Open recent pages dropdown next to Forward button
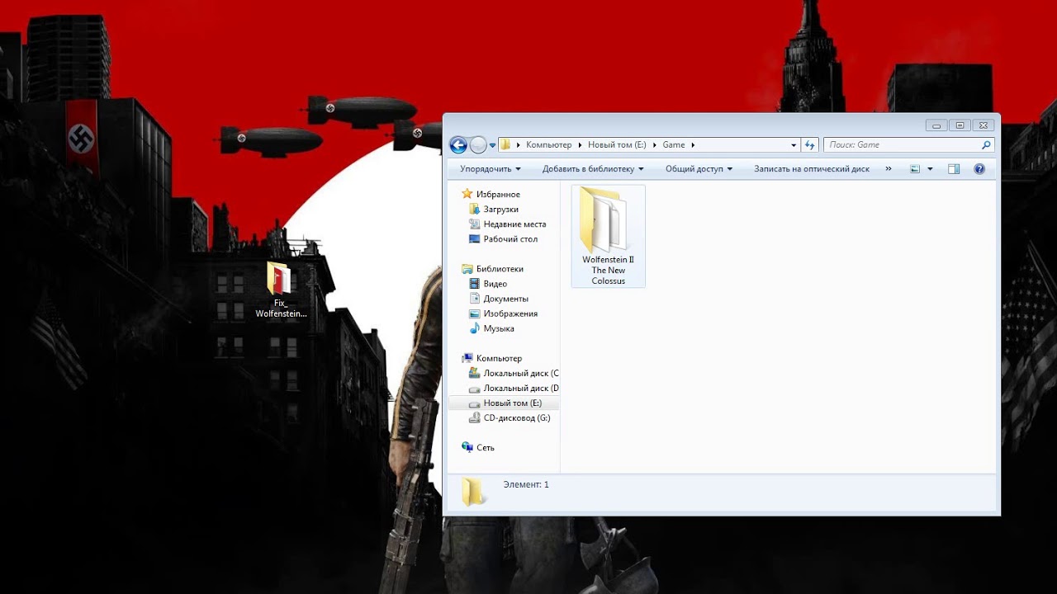Viewport: 1057px width, 594px height. [493, 145]
